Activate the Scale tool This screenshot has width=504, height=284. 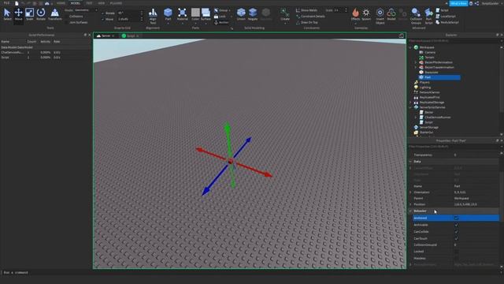pos(30,14)
